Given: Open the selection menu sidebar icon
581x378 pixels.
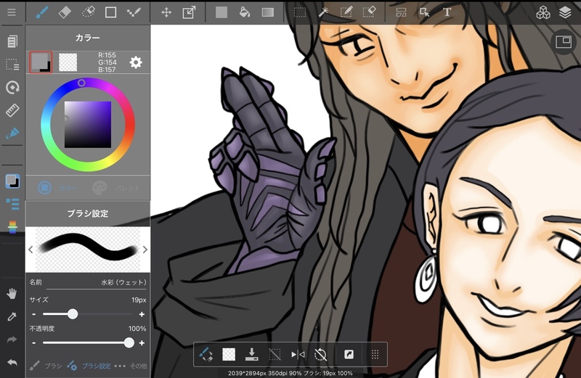Looking at the screenshot, I should pos(12,64).
